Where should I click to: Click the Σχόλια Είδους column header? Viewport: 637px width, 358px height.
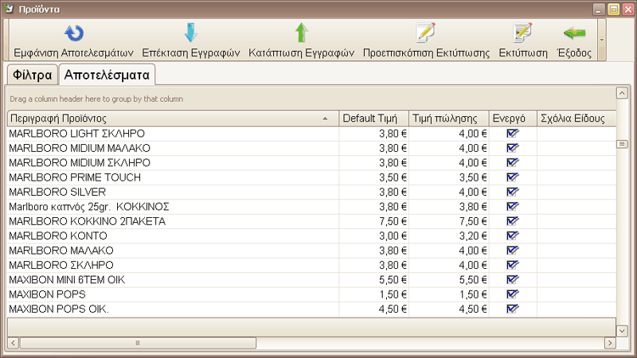tap(576, 118)
